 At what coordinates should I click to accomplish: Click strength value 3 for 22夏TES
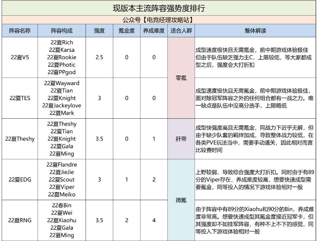(99, 98)
